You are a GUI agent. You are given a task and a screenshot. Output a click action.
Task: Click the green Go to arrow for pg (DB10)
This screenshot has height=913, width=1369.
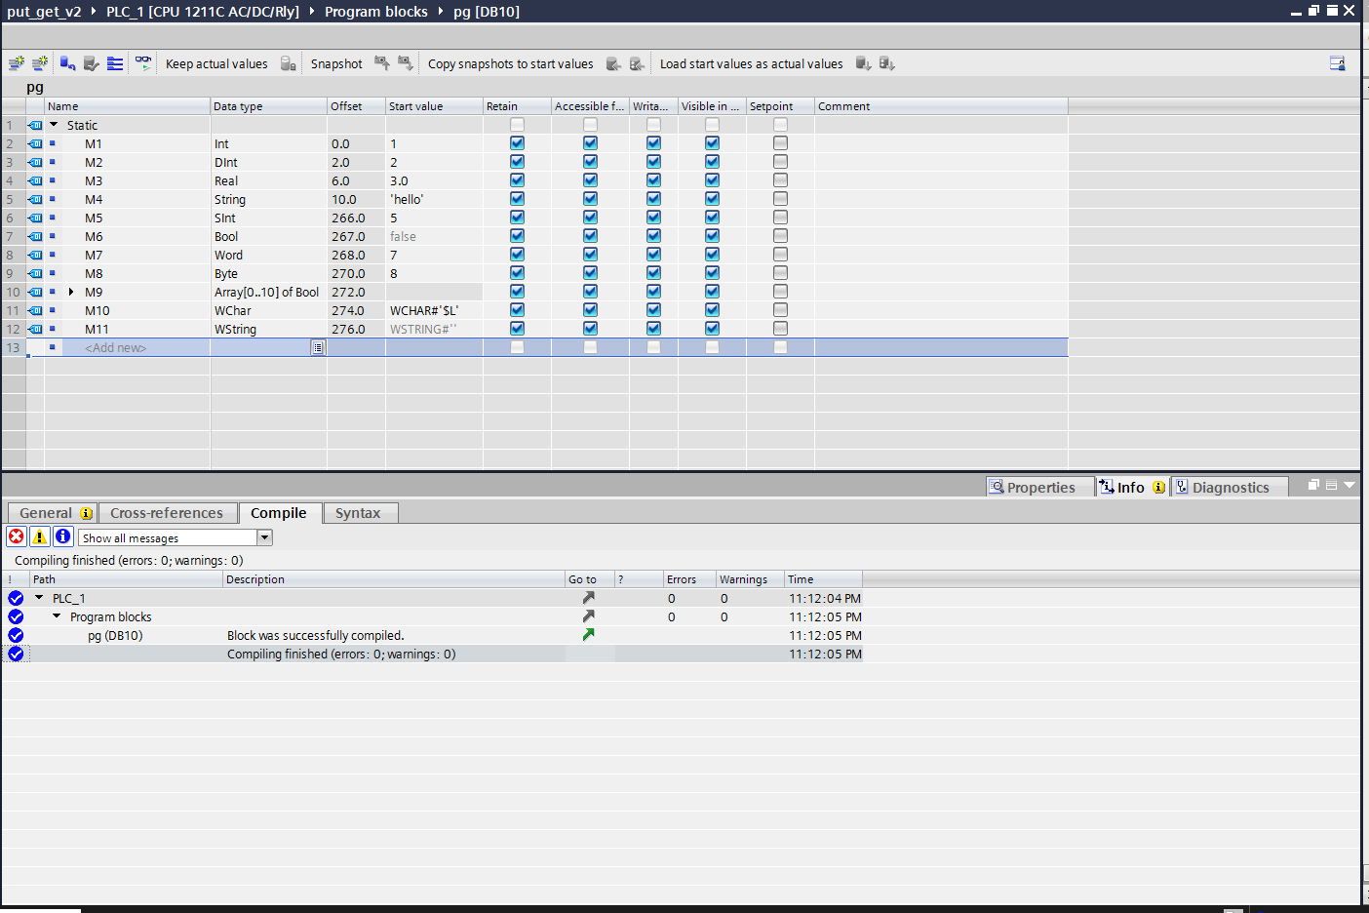tap(588, 635)
